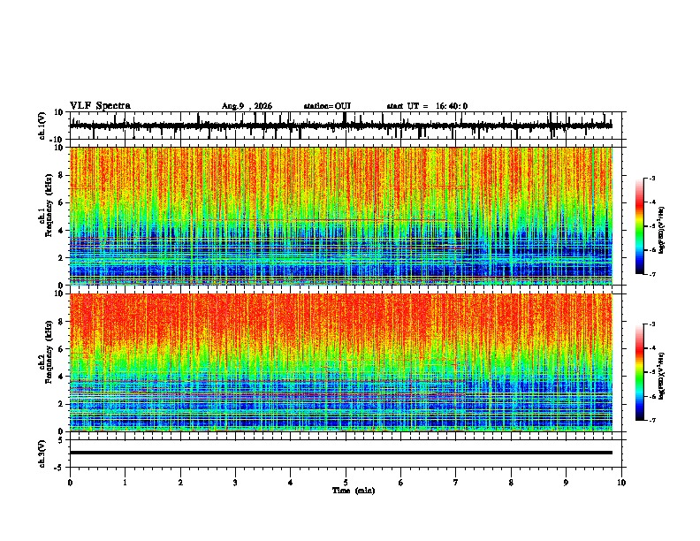Click time axis tick label "6"

coord(401,483)
